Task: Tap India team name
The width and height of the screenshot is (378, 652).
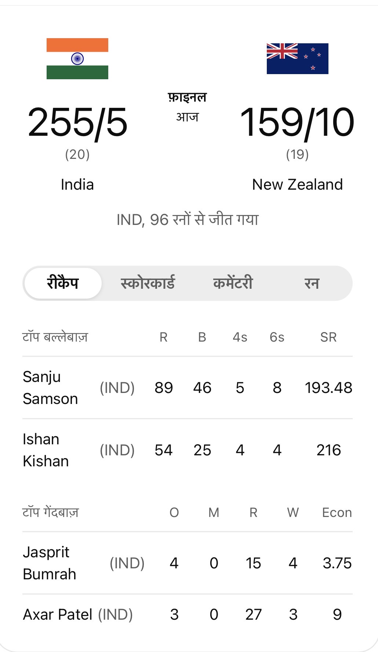Action: [x=77, y=185]
